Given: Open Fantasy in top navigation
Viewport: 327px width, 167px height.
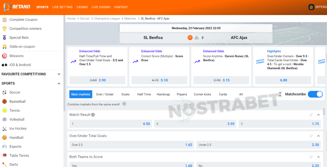Looking at the screenshot, I should tap(121, 7).
